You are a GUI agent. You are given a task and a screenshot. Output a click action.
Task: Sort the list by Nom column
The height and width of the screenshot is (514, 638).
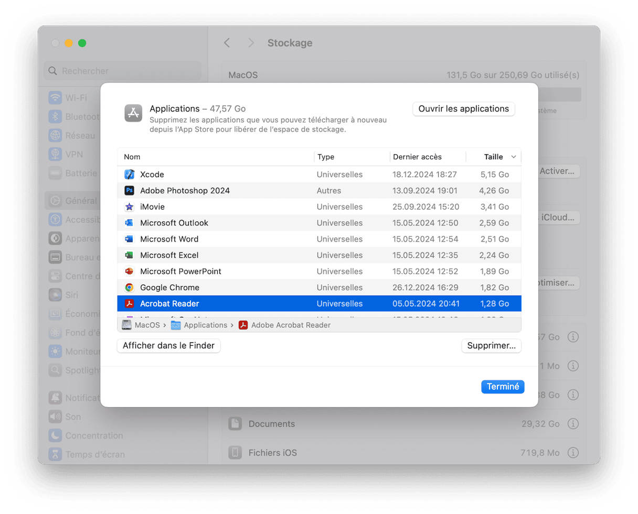pos(132,157)
